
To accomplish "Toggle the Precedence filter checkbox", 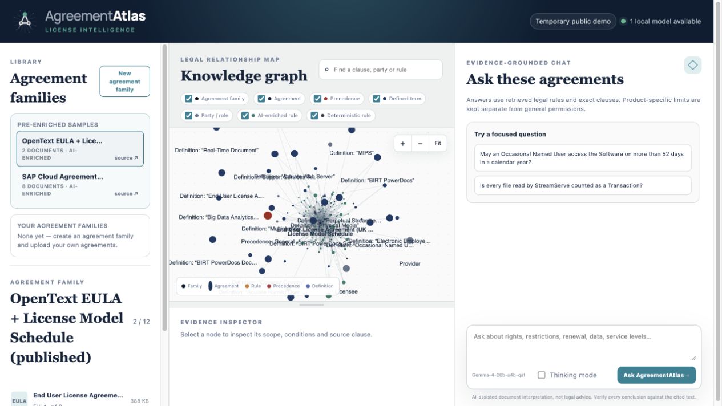I will [317, 99].
